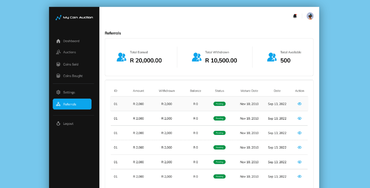View details via highlighted row's eye icon

(x=299, y=104)
